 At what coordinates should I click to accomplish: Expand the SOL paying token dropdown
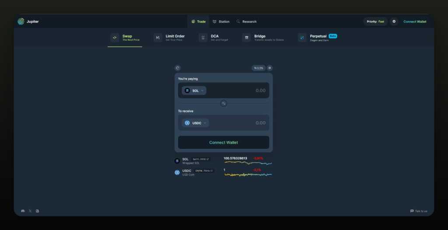194,91
